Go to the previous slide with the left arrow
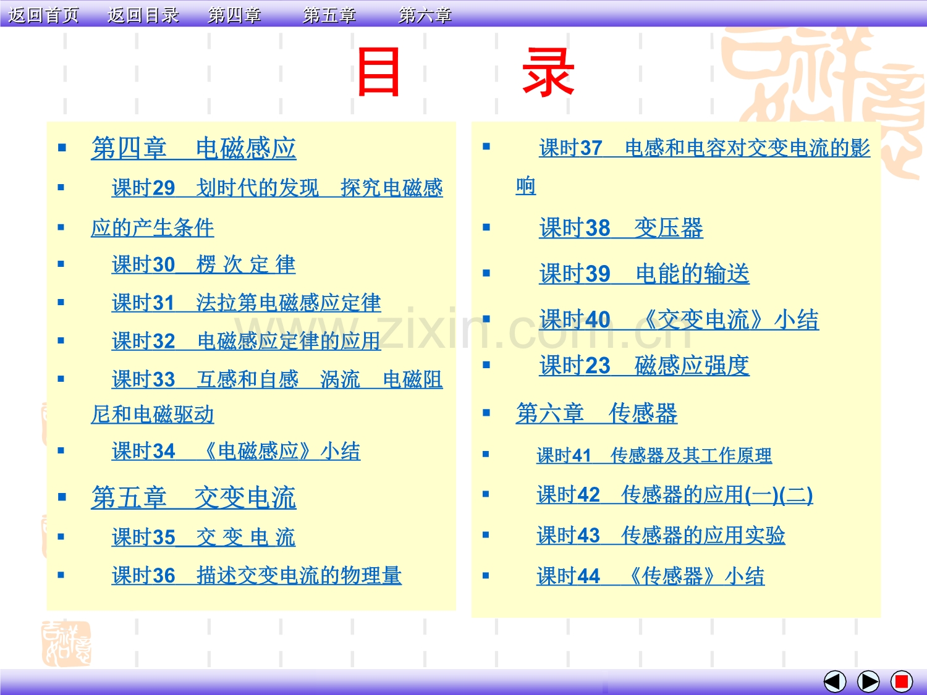The image size is (927, 695). point(835,681)
